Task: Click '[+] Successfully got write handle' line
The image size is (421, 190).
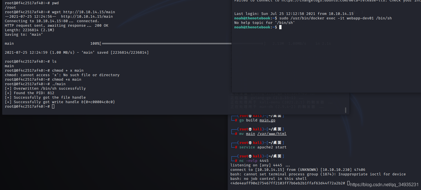Action: tap(60, 102)
